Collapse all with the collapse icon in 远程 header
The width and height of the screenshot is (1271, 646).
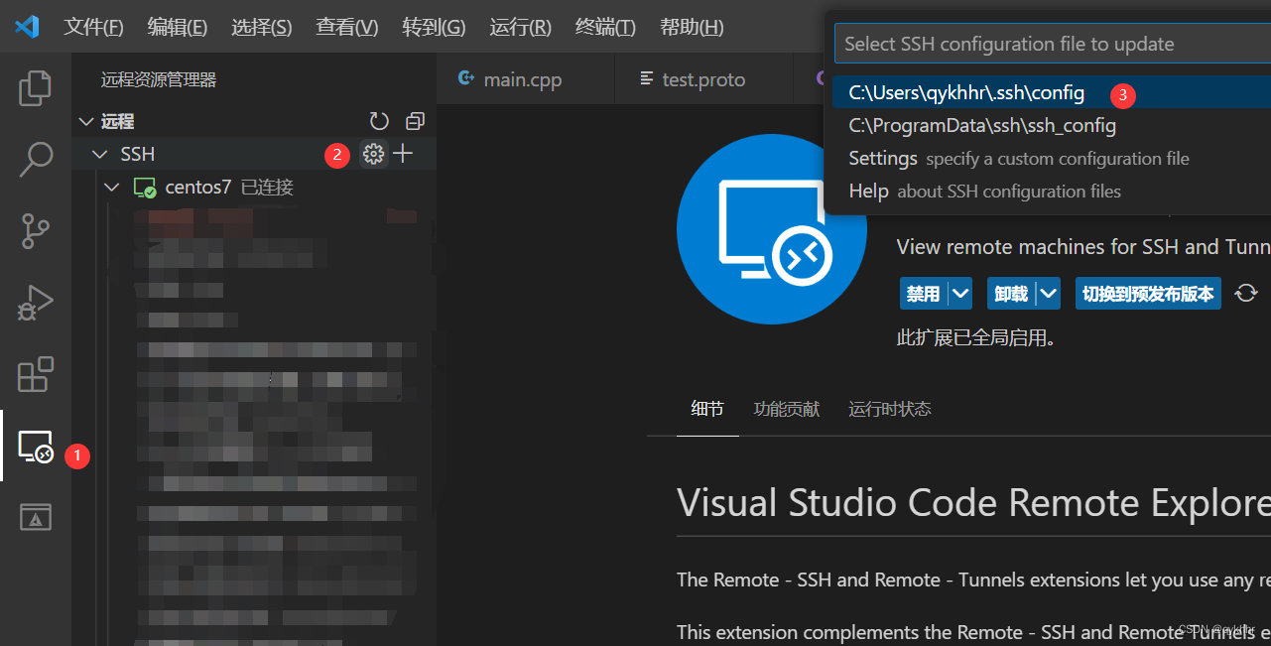coord(415,122)
